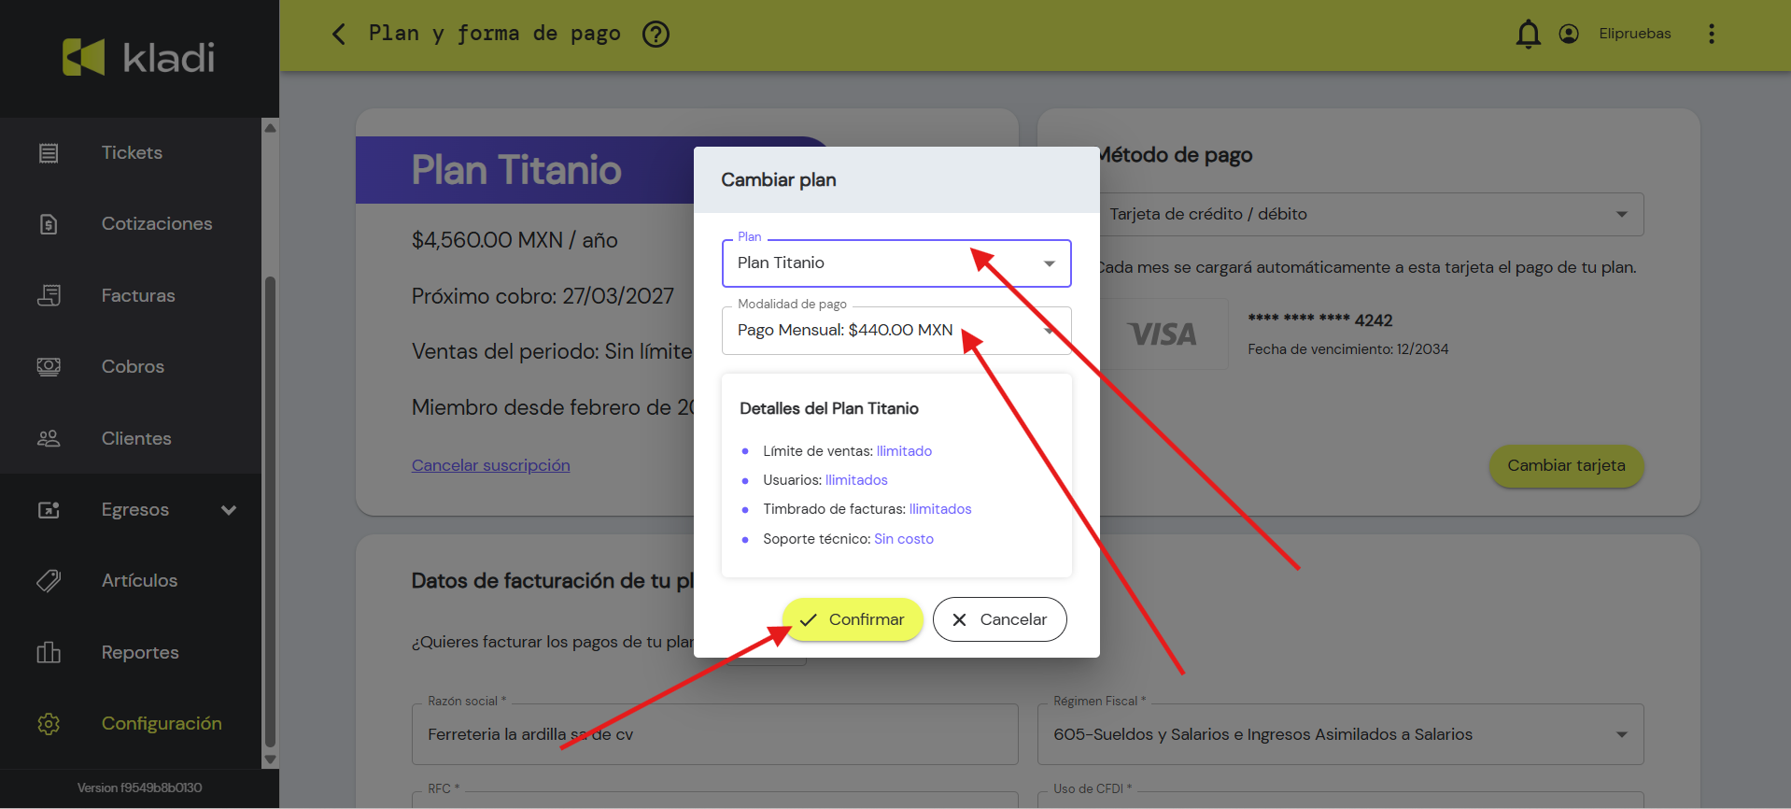Expand the Egresos submenu chevron
The height and width of the screenshot is (809, 1791).
(229, 510)
